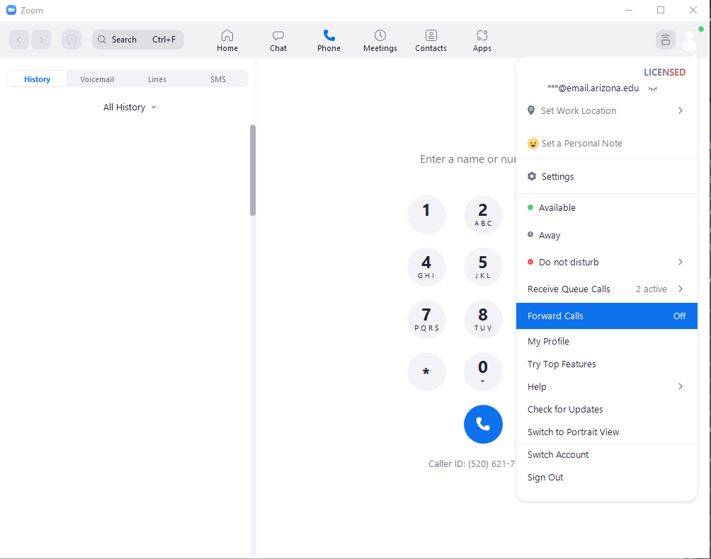Toggle Forward Calls off setting
The image size is (711, 559).
pos(607,316)
